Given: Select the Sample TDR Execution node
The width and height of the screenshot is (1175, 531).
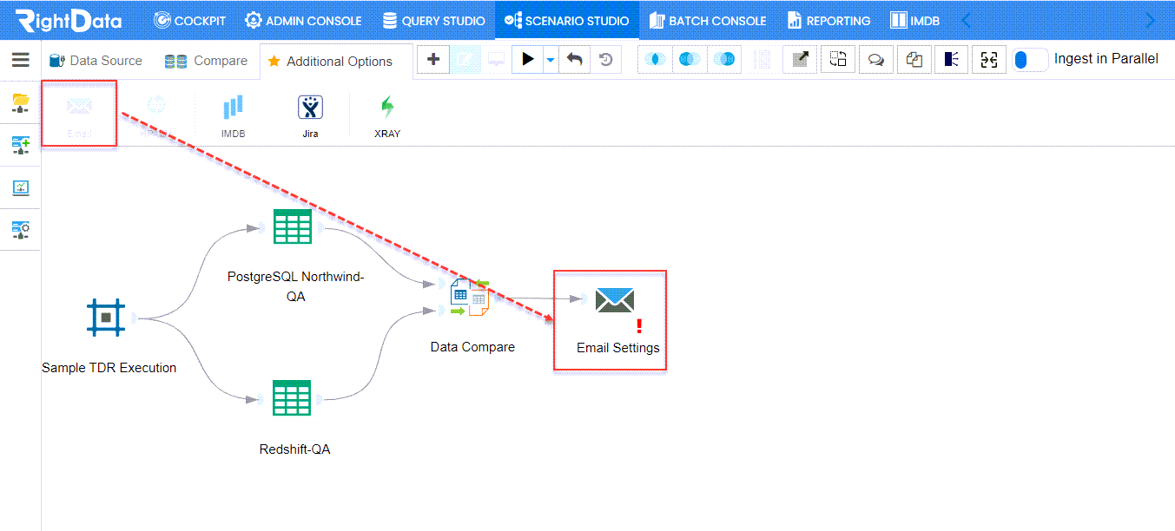Looking at the screenshot, I should point(106,318).
